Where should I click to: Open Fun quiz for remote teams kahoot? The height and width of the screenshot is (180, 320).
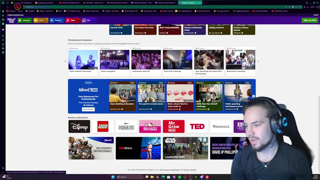151,96
